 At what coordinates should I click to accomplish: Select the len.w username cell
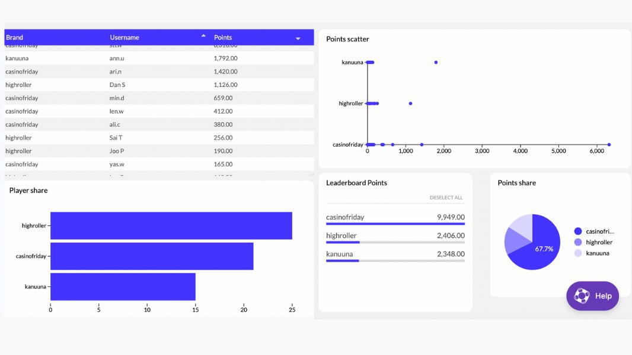[116, 111]
